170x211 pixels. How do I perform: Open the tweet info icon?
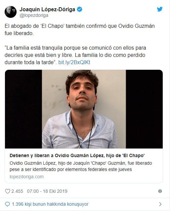(160, 191)
